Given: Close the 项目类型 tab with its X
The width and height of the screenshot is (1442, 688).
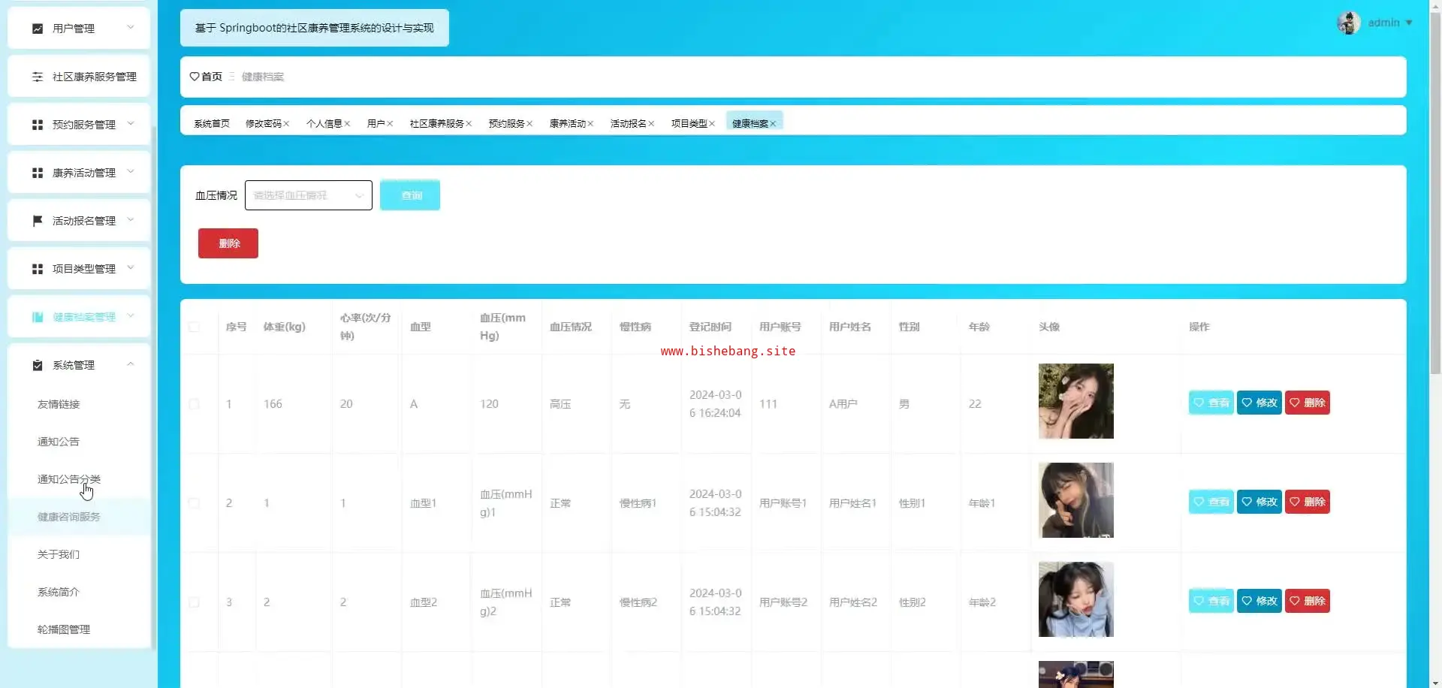Looking at the screenshot, I should (x=712, y=124).
